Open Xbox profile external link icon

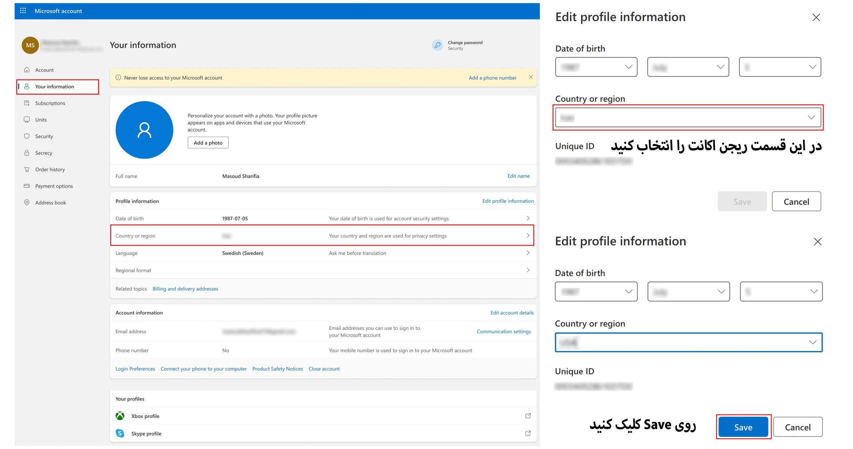[528, 416]
